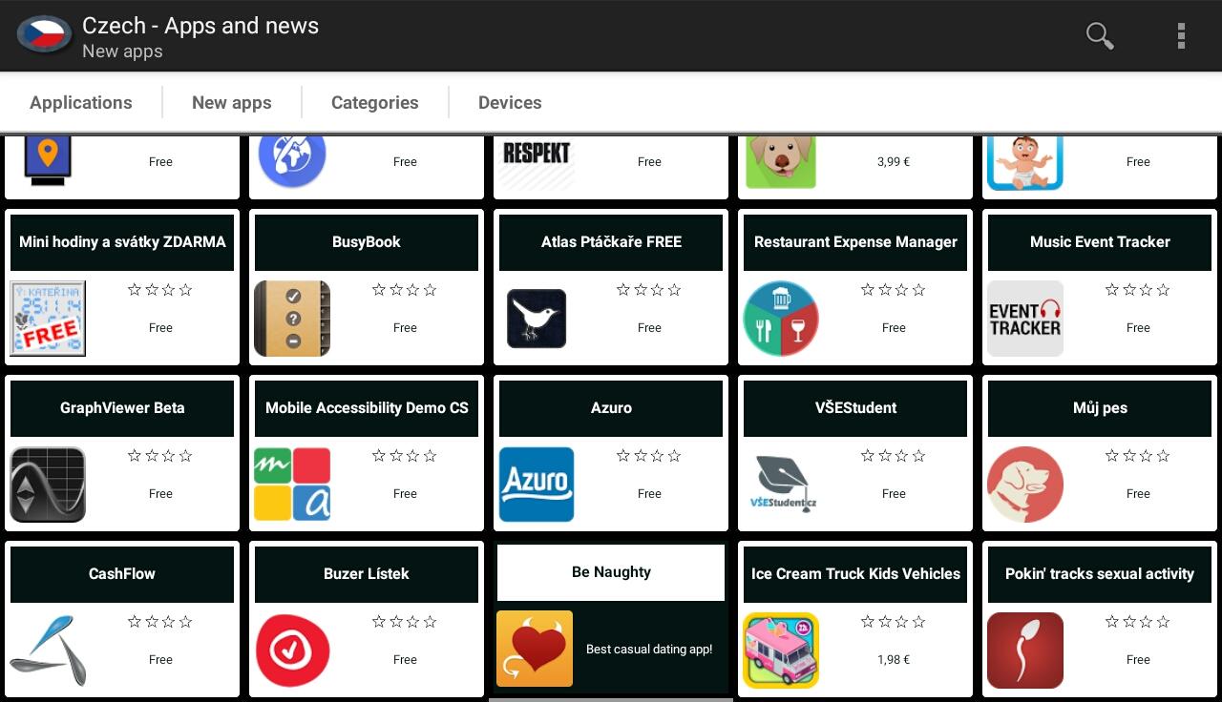Image resolution: width=1222 pixels, height=702 pixels.
Task: Click Mini hodiny a svátky ZDARMA title
Action: [x=122, y=242]
